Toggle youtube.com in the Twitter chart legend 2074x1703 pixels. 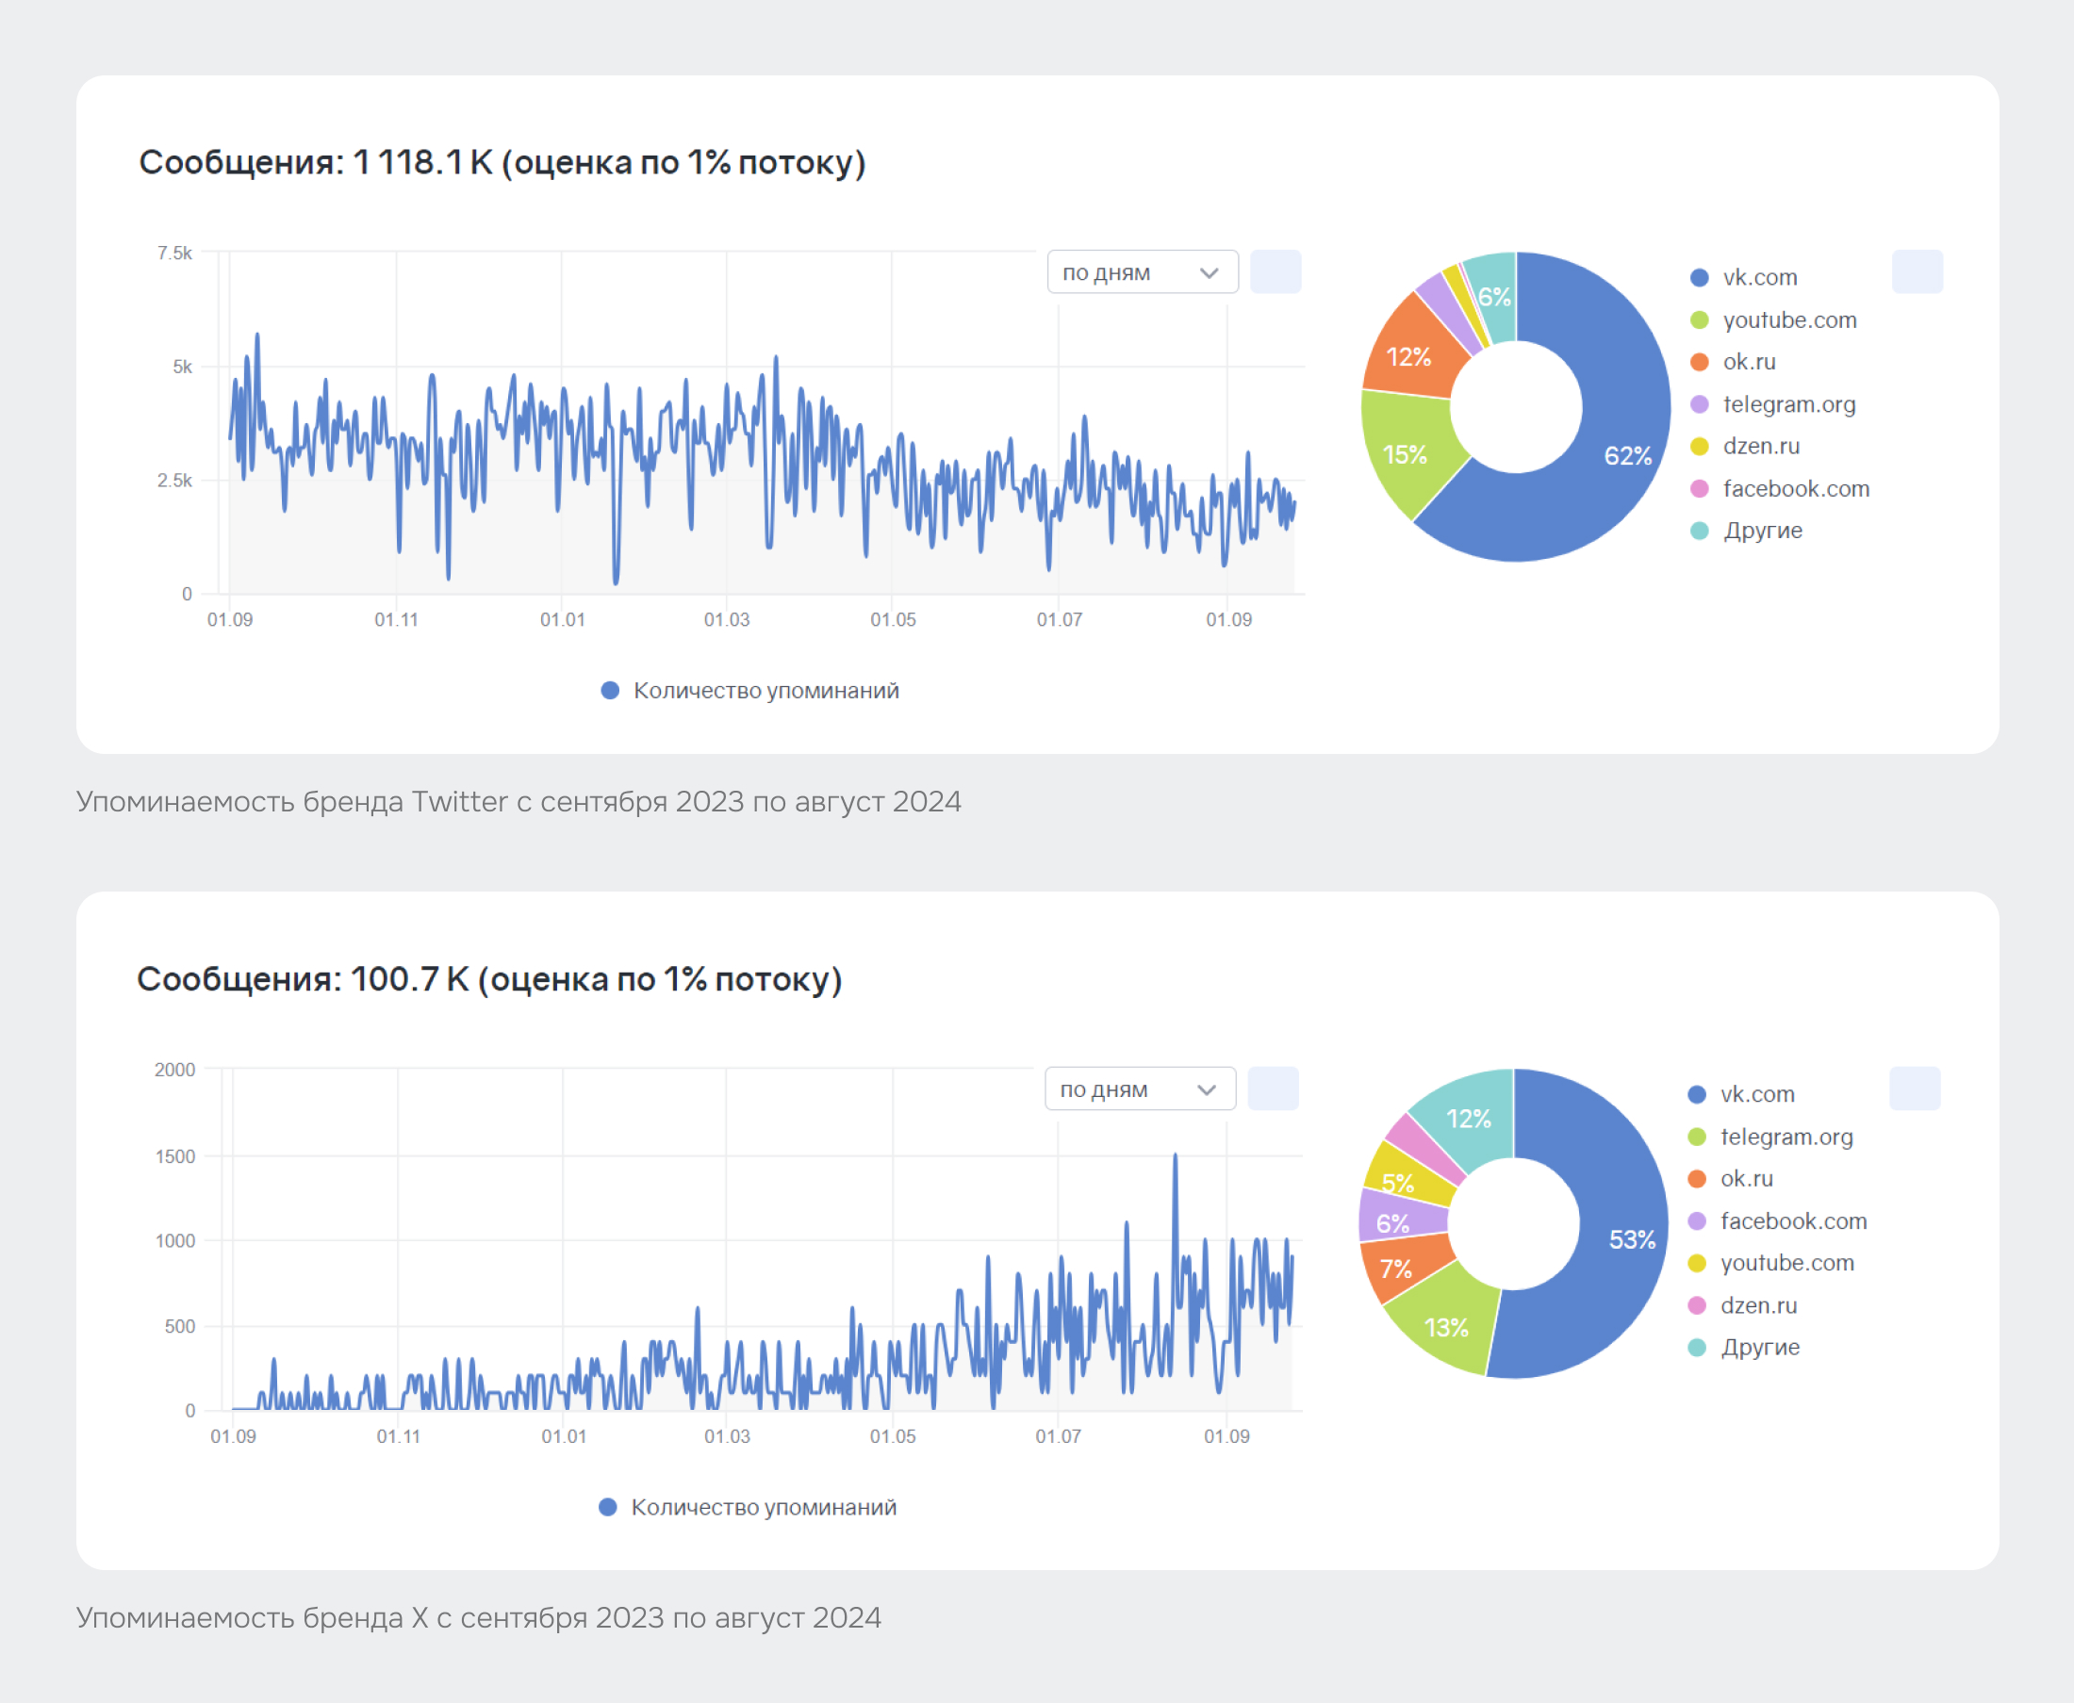[x=1774, y=319]
